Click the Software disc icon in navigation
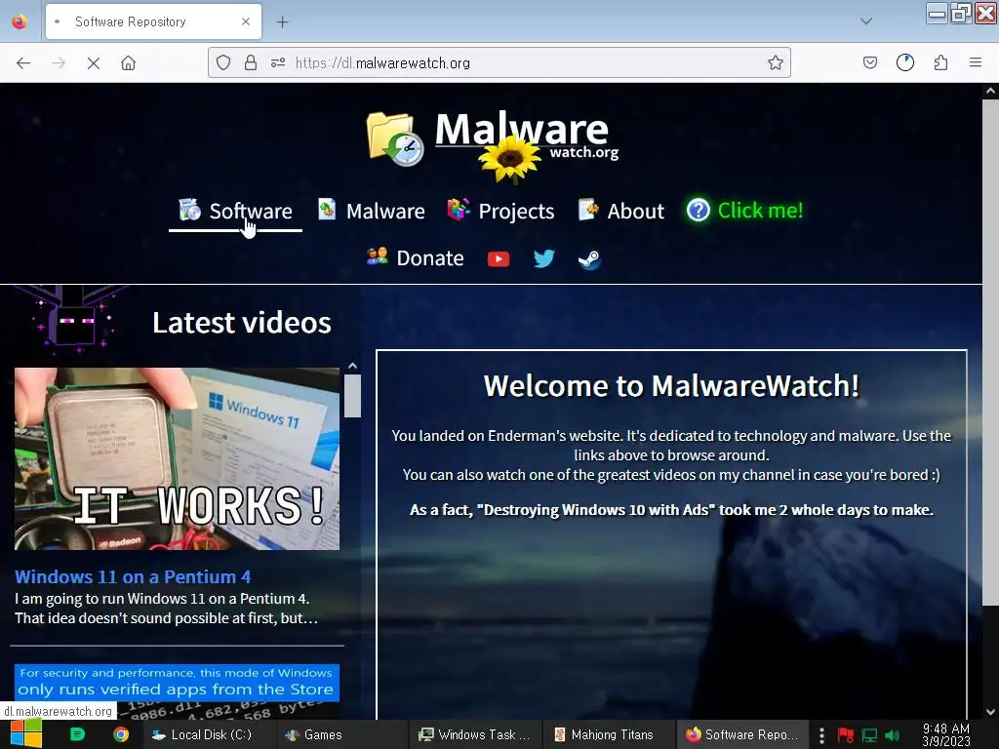The image size is (999, 749). pyautogui.click(x=190, y=209)
